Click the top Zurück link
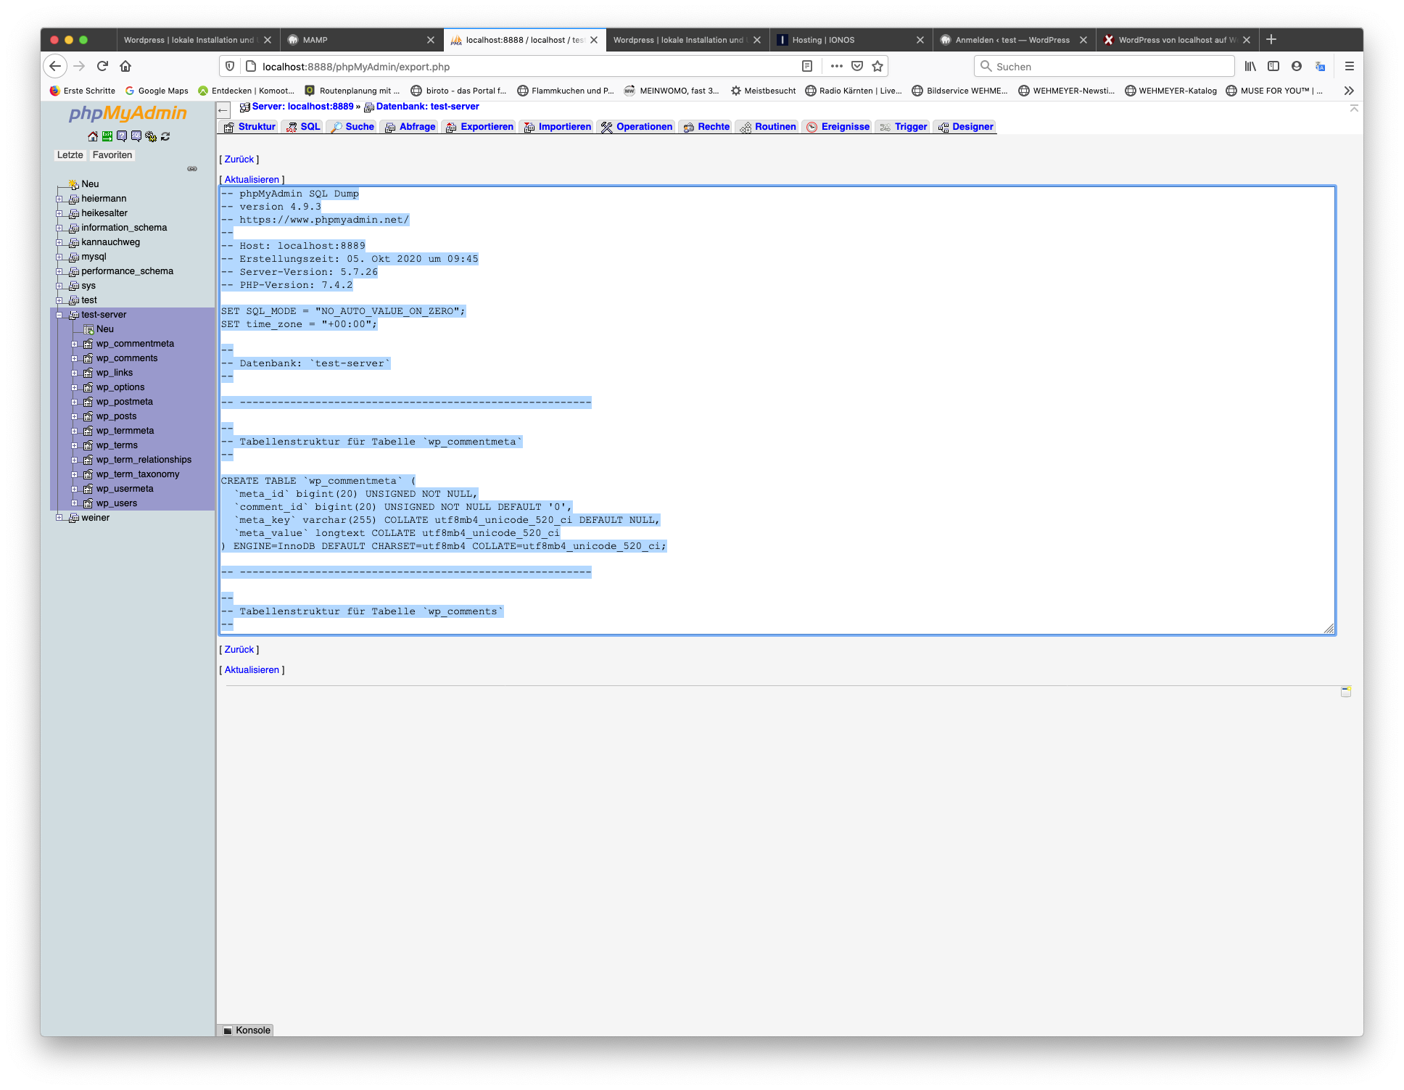Image resolution: width=1404 pixels, height=1090 pixels. pyautogui.click(x=239, y=160)
